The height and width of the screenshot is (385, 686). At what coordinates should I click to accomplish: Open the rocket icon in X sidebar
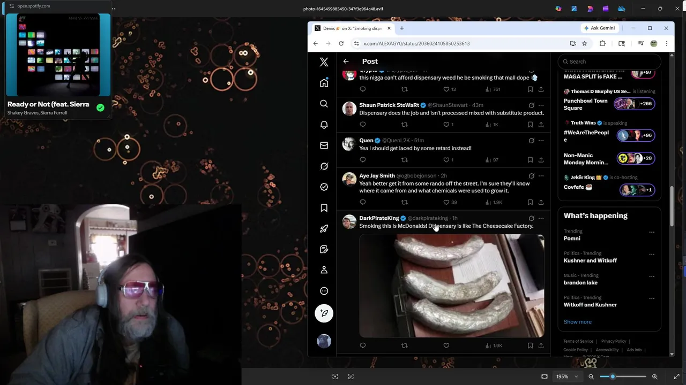tap(324, 229)
